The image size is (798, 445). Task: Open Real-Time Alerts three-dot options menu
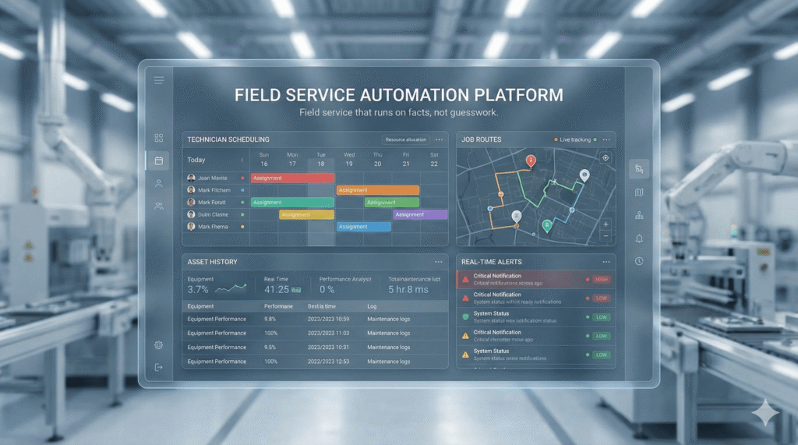606,262
